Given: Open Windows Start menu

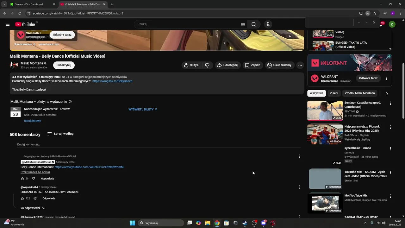Looking at the screenshot, I should click(x=132, y=223).
